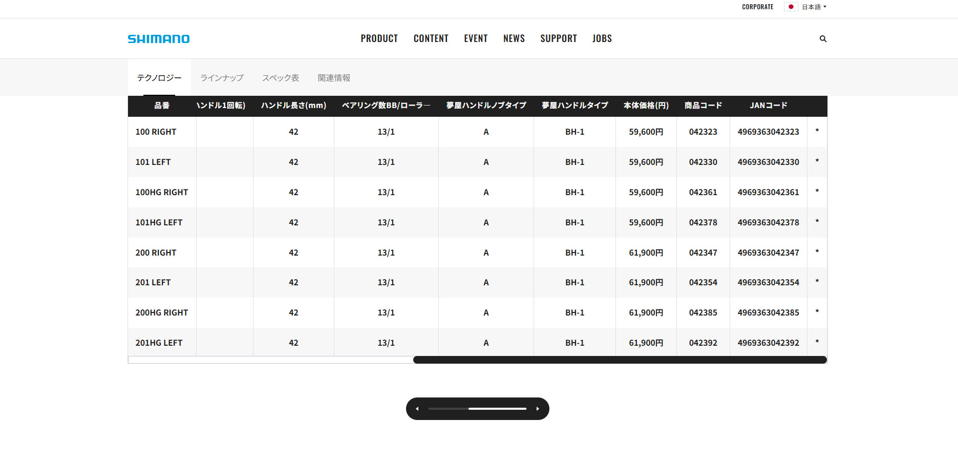Click JAN code 4969363042354
The image size is (958, 462).
[x=768, y=283]
